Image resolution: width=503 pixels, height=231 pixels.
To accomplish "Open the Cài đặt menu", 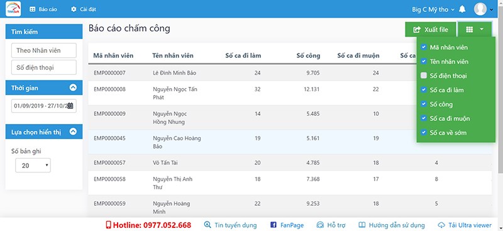I will click(84, 9).
